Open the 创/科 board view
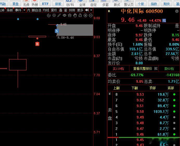The height and width of the screenshot is (146, 180). 70,3
